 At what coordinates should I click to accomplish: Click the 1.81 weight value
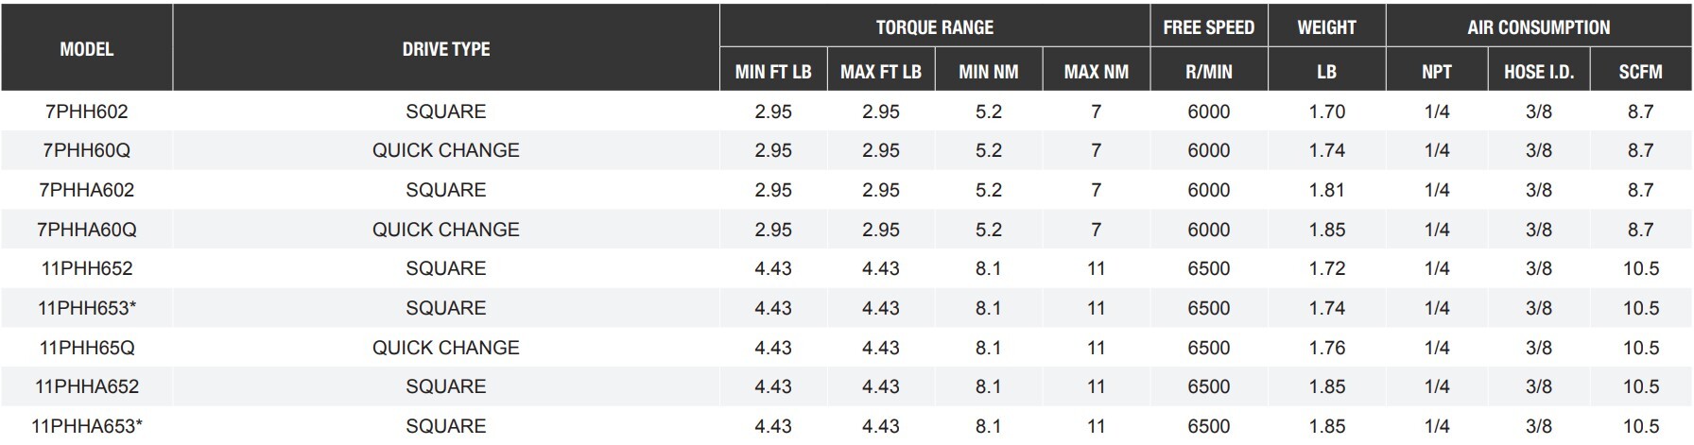pos(1326,190)
